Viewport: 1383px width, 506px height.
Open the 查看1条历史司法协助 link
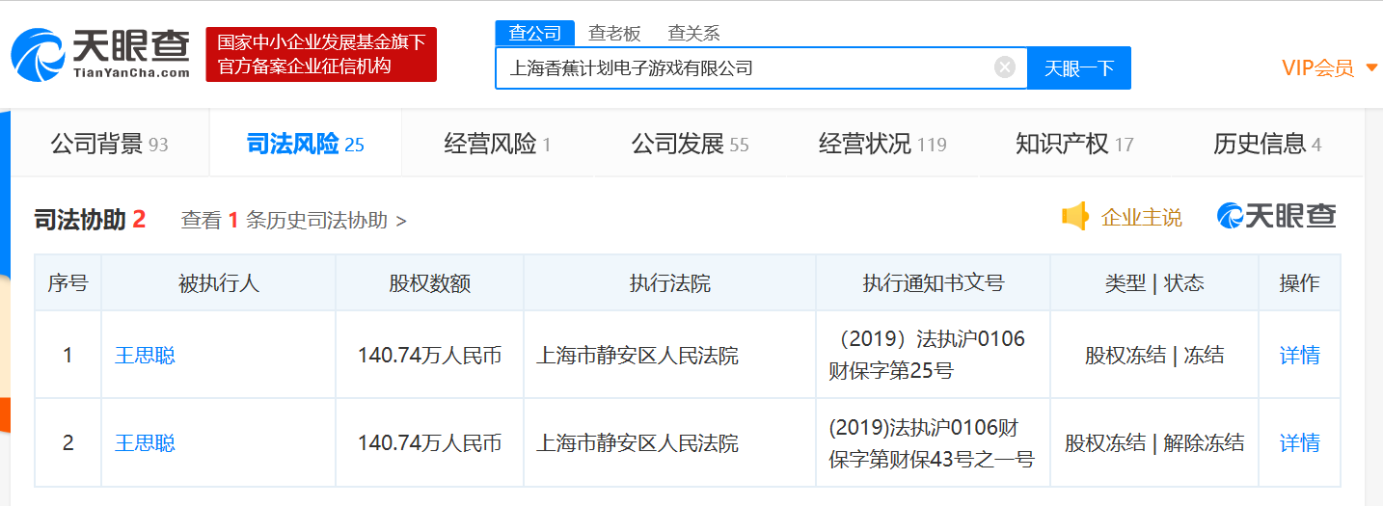coord(294,220)
